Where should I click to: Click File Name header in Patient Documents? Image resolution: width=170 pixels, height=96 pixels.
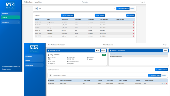(112, 54)
